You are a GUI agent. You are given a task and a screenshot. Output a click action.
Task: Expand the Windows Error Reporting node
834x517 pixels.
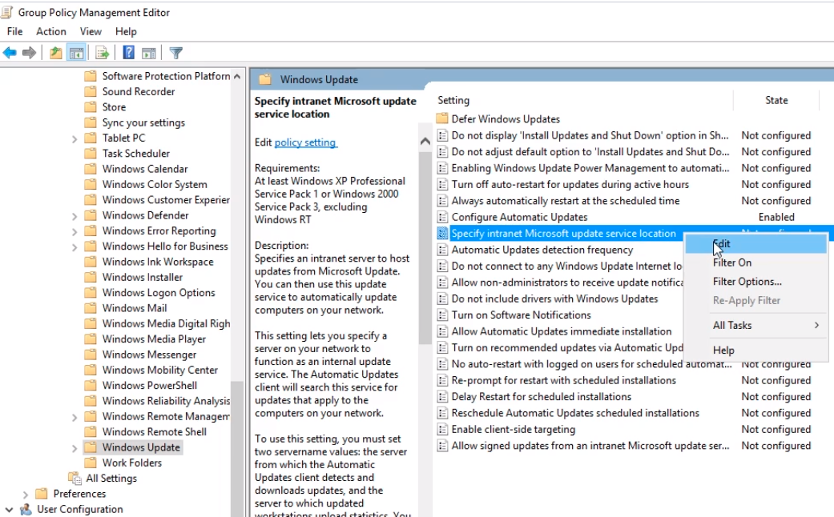[x=75, y=231]
